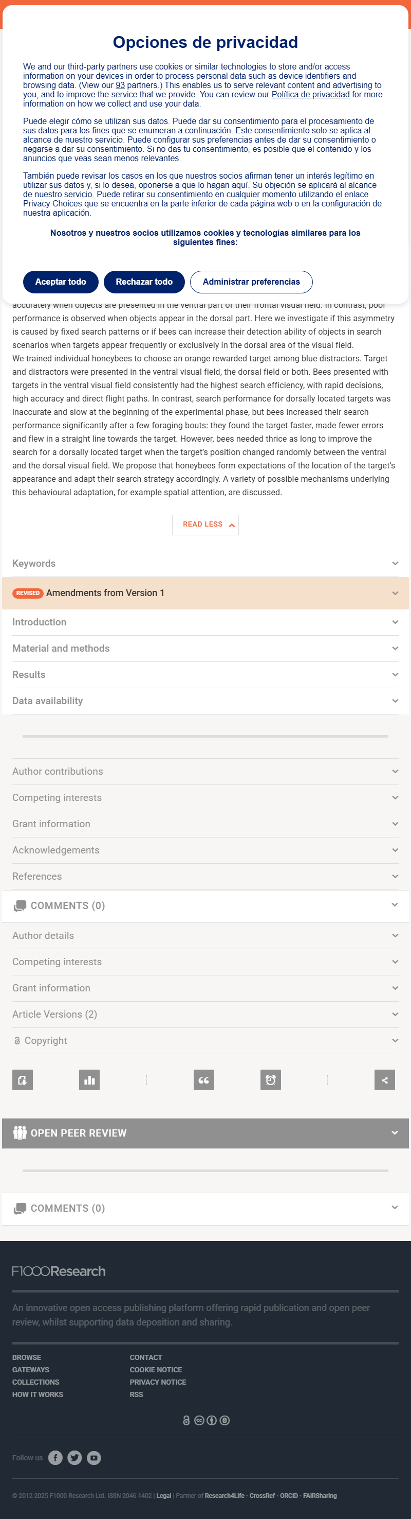Open Administrar preferencias options

point(251,282)
